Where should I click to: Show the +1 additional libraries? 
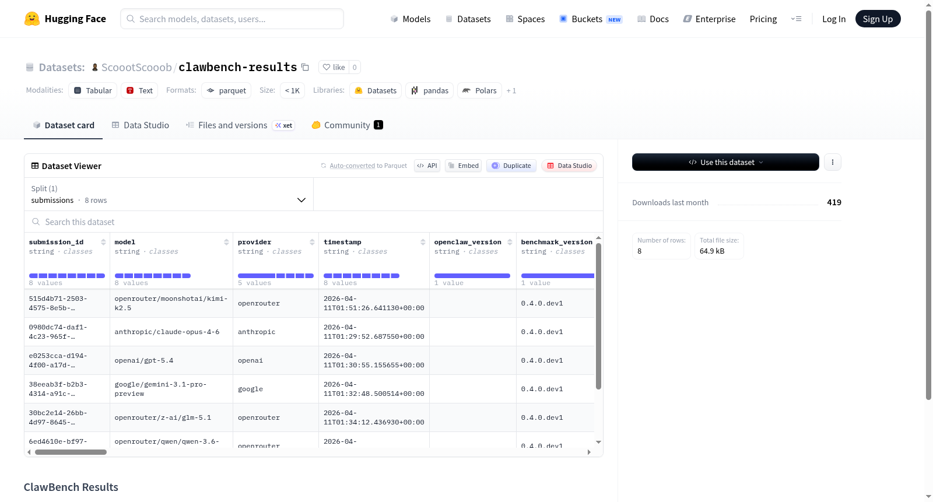(511, 90)
